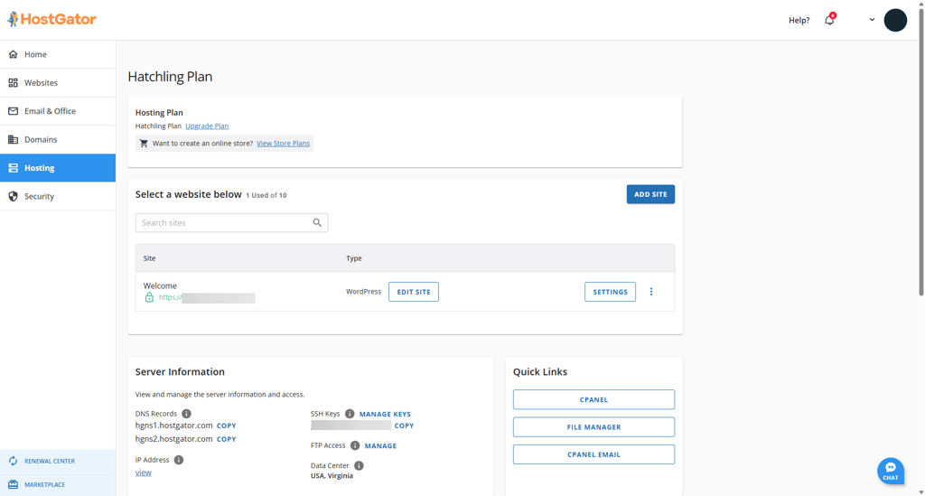Click the ADD SITE button
This screenshot has height=496, width=925.
pyautogui.click(x=650, y=194)
